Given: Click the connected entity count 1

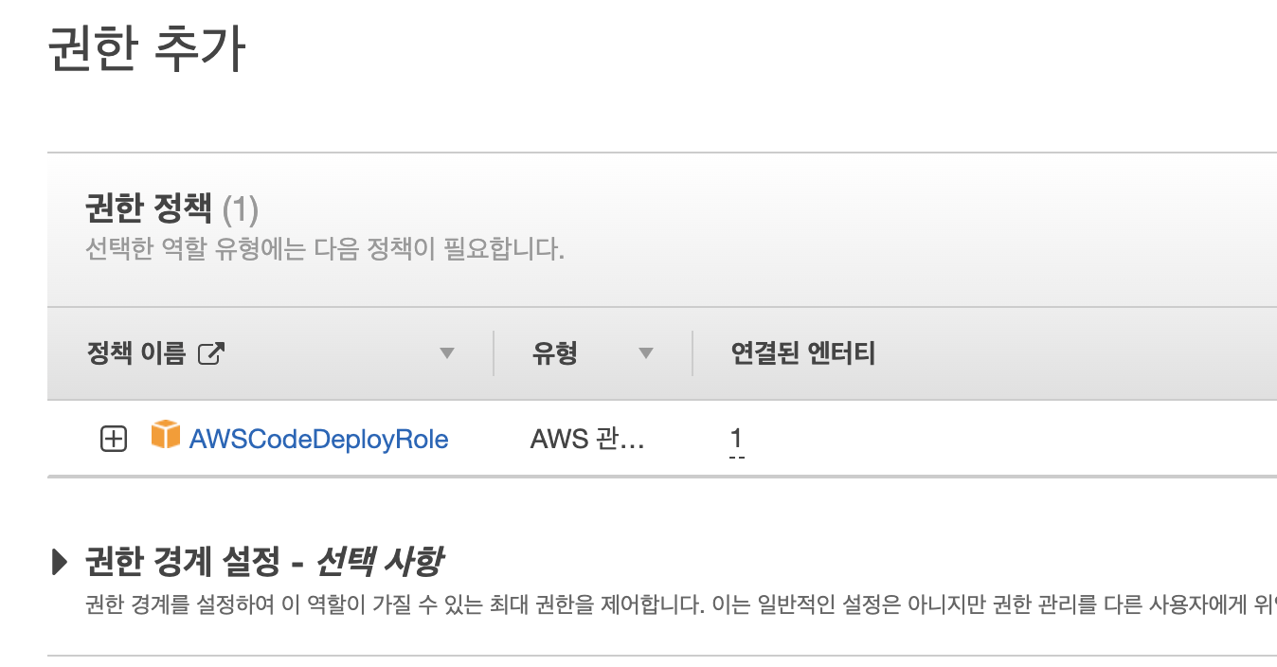Looking at the screenshot, I should (736, 439).
